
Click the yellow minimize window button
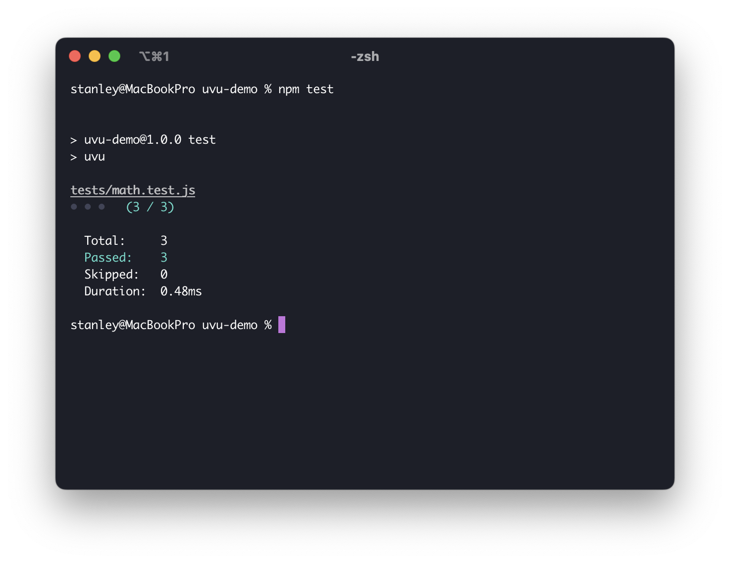[x=95, y=56]
